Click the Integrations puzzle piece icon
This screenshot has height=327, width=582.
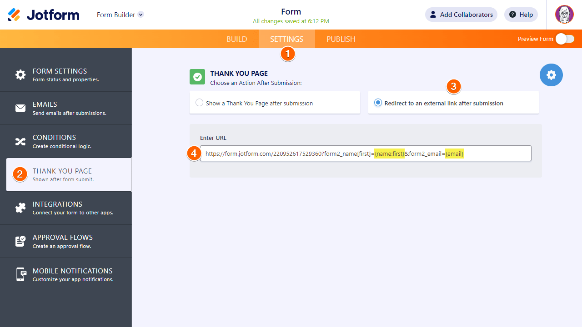click(20, 208)
